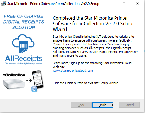
Task: Click the 'Star Micronics Cloud is bringing' paragraph
Action: (x=95, y=46)
